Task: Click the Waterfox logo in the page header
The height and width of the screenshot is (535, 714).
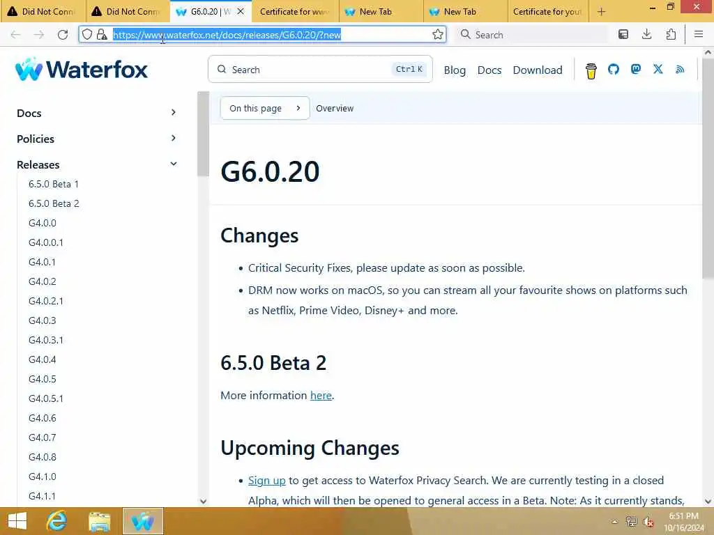Action: coord(82,70)
